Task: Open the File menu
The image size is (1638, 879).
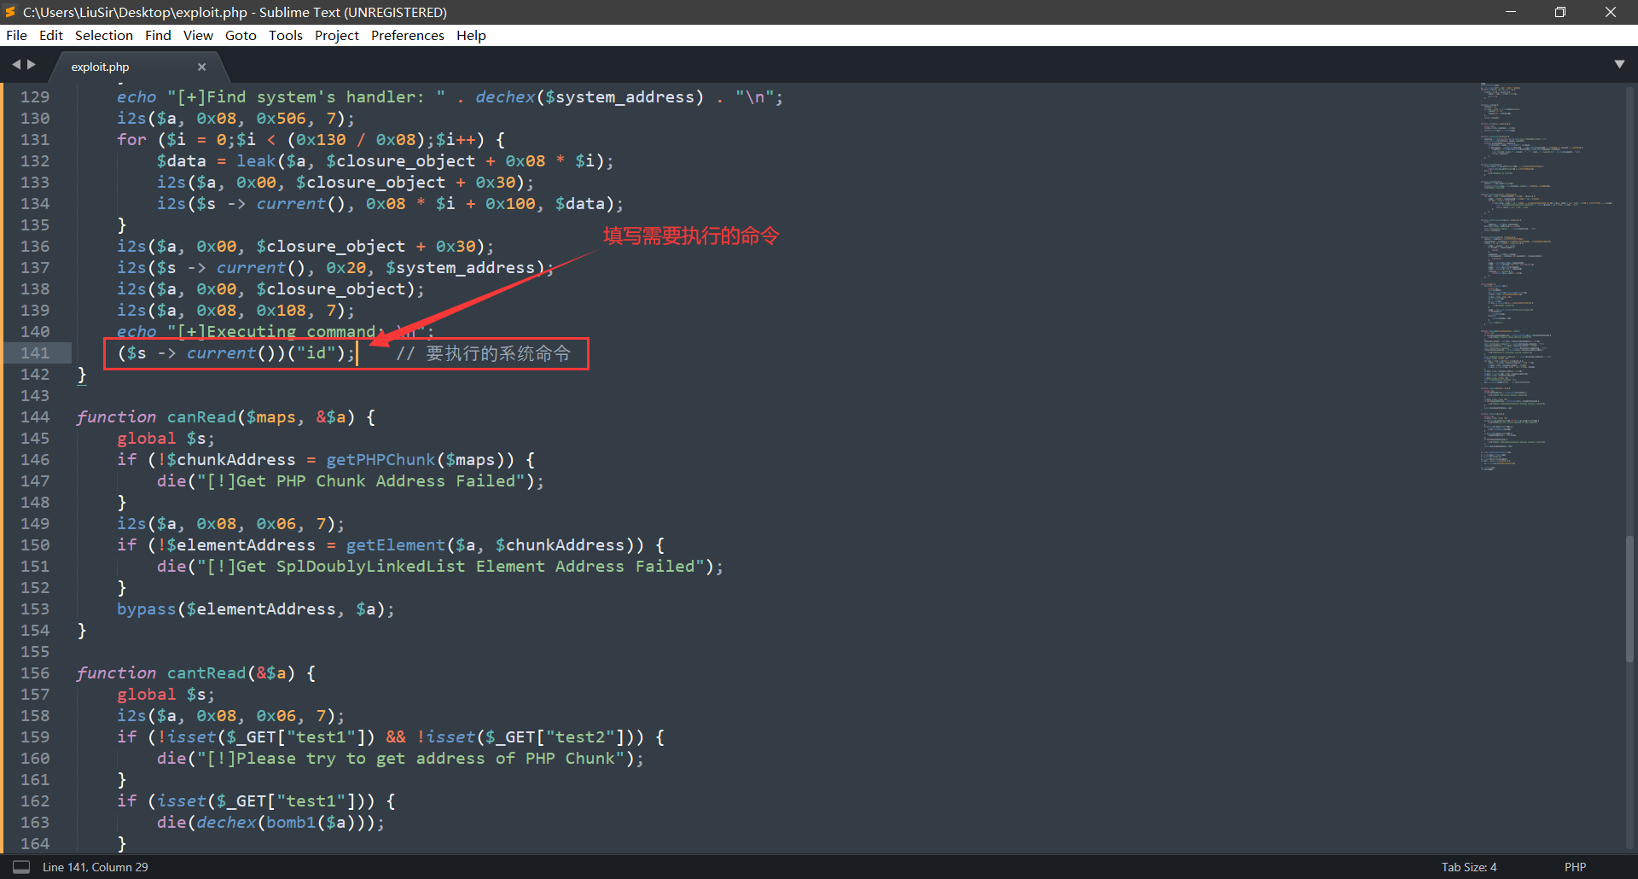Action: click(16, 35)
